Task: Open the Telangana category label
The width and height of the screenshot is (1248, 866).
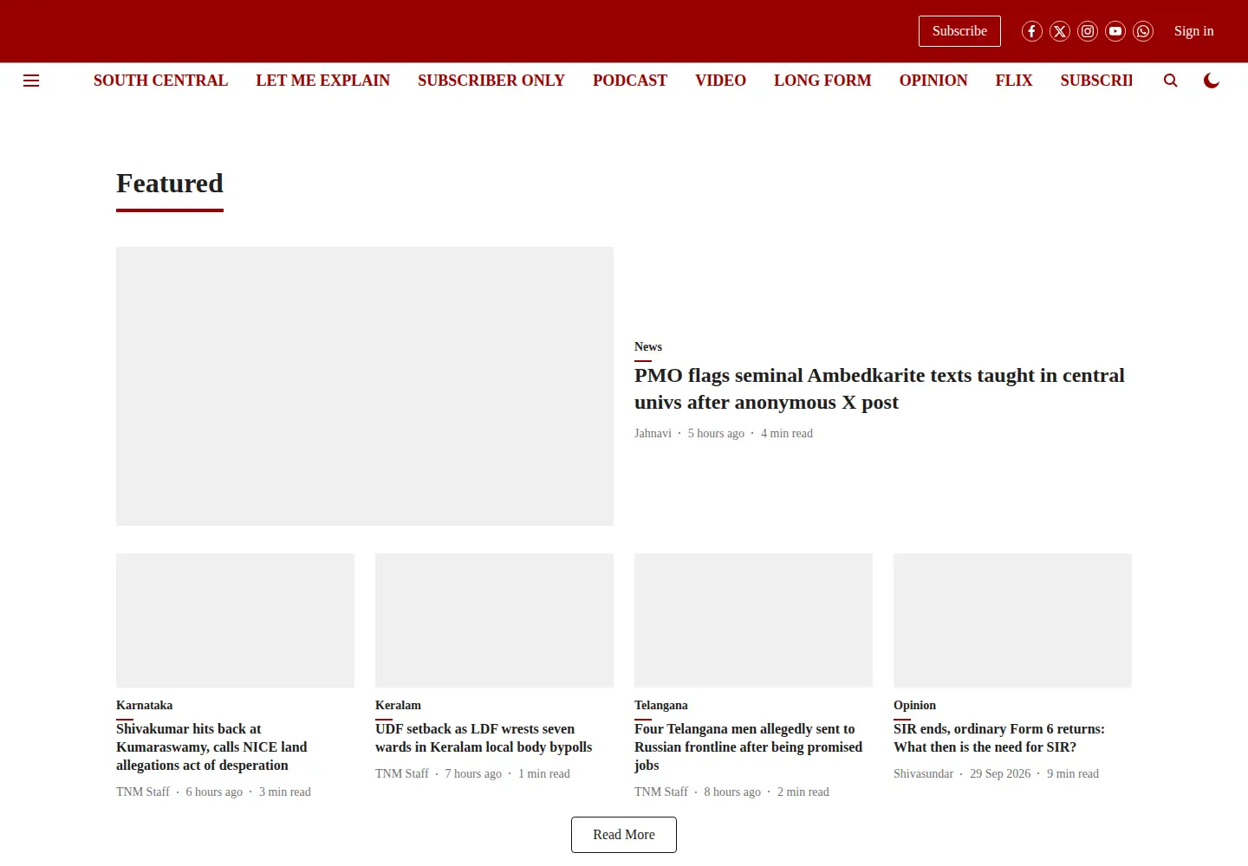Action: coord(661,705)
